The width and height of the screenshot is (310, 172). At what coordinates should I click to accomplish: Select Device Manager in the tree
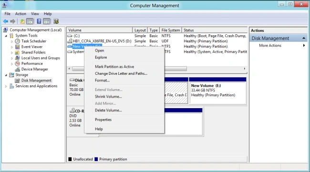pos(35,69)
